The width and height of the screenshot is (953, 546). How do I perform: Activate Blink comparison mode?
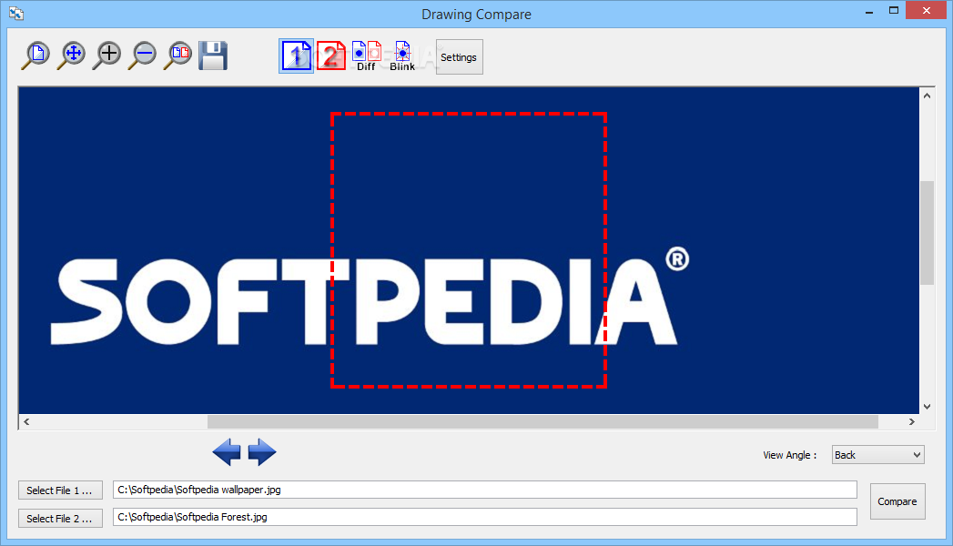402,56
